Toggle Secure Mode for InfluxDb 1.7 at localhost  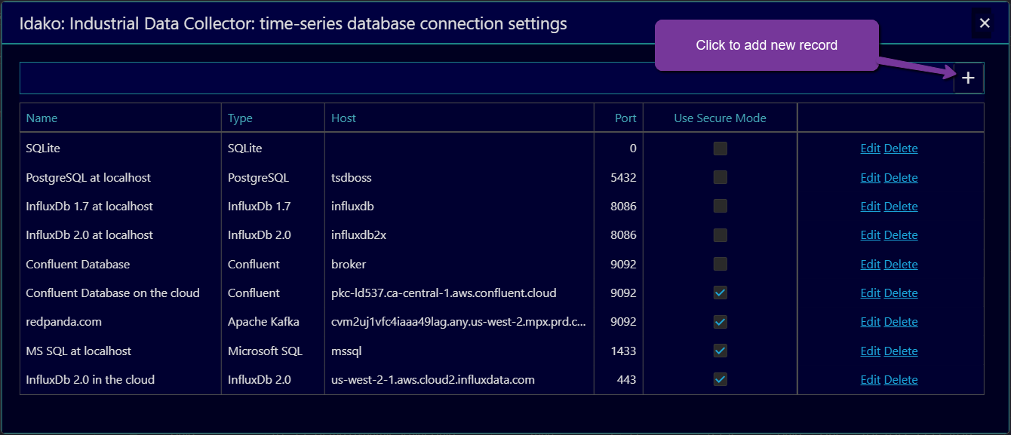[x=721, y=207]
